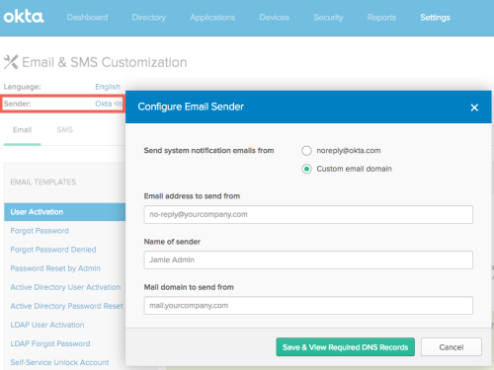Open LDAP Forgot Password template

point(50,343)
